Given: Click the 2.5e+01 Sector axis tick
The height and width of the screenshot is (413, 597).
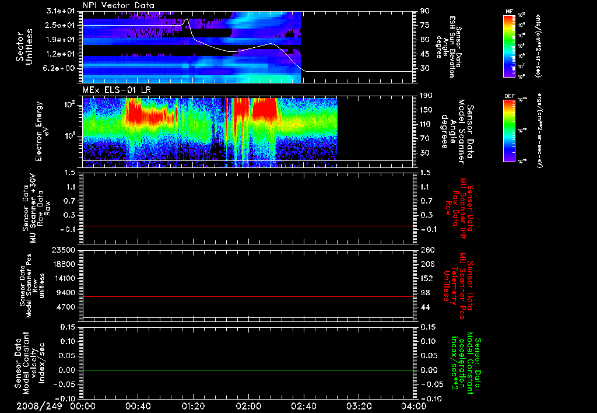Looking at the screenshot, I should (61, 25).
